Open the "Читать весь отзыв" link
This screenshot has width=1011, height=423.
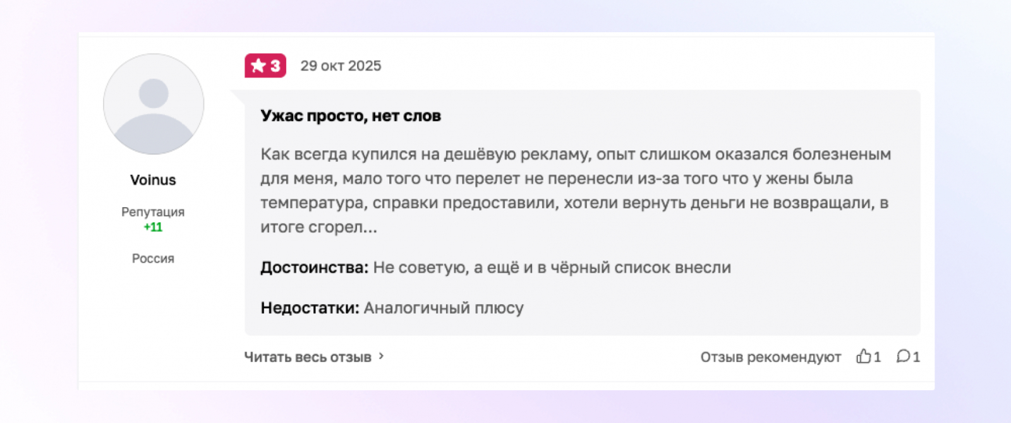coord(308,357)
